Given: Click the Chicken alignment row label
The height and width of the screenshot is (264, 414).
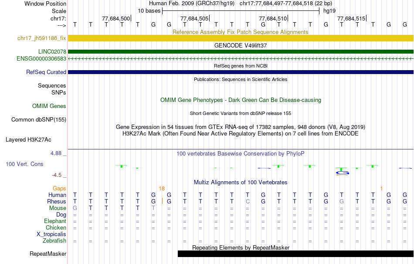Looking at the screenshot, I should click(56, 227).
